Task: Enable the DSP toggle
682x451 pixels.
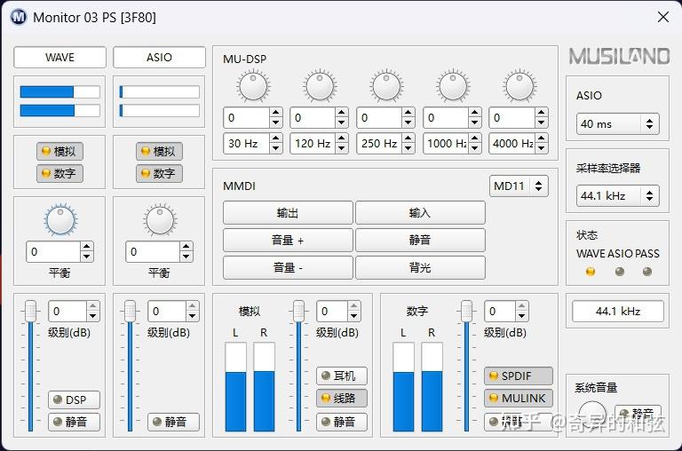Action: click(x=74, y=400)
